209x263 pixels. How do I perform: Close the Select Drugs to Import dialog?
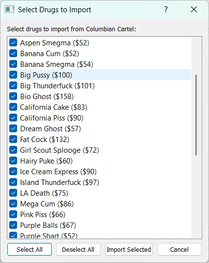tap(194, 9)
